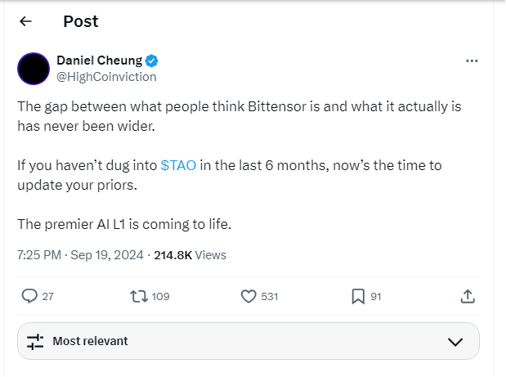Go back using the left arrow
Screen dimensions: 506x377
coord(26,22)
